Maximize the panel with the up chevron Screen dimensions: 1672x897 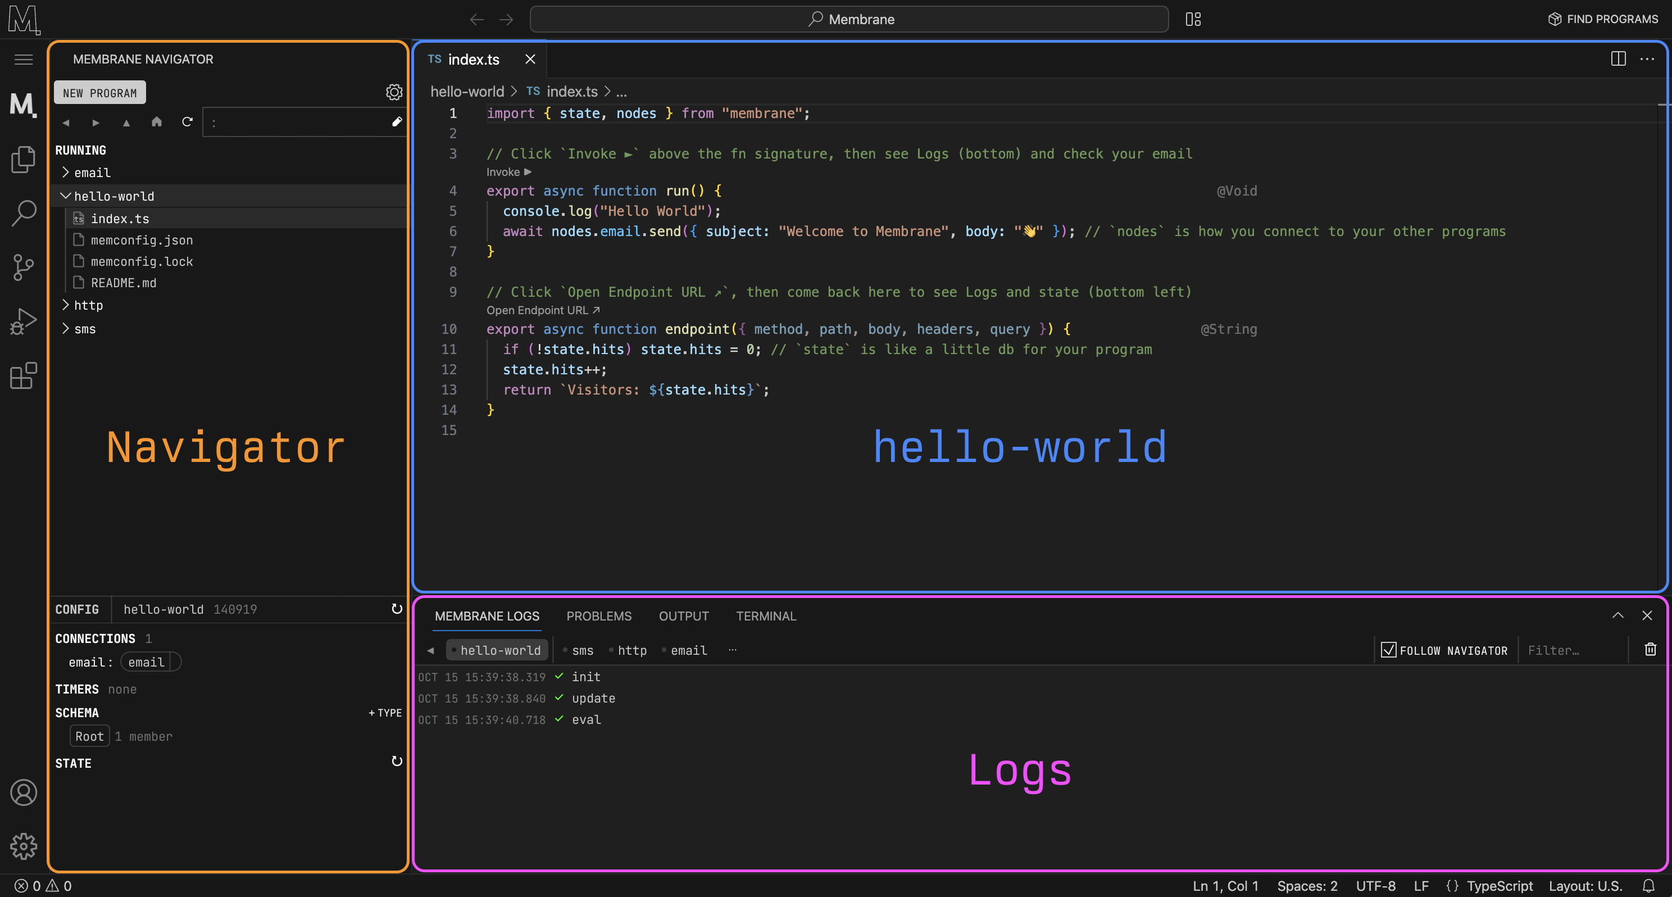pos(1618,615)
